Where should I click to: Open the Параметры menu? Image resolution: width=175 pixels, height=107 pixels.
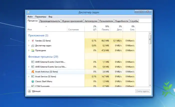pos(40,17)
